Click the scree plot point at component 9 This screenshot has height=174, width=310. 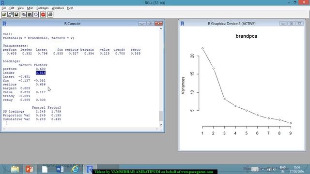291,123
